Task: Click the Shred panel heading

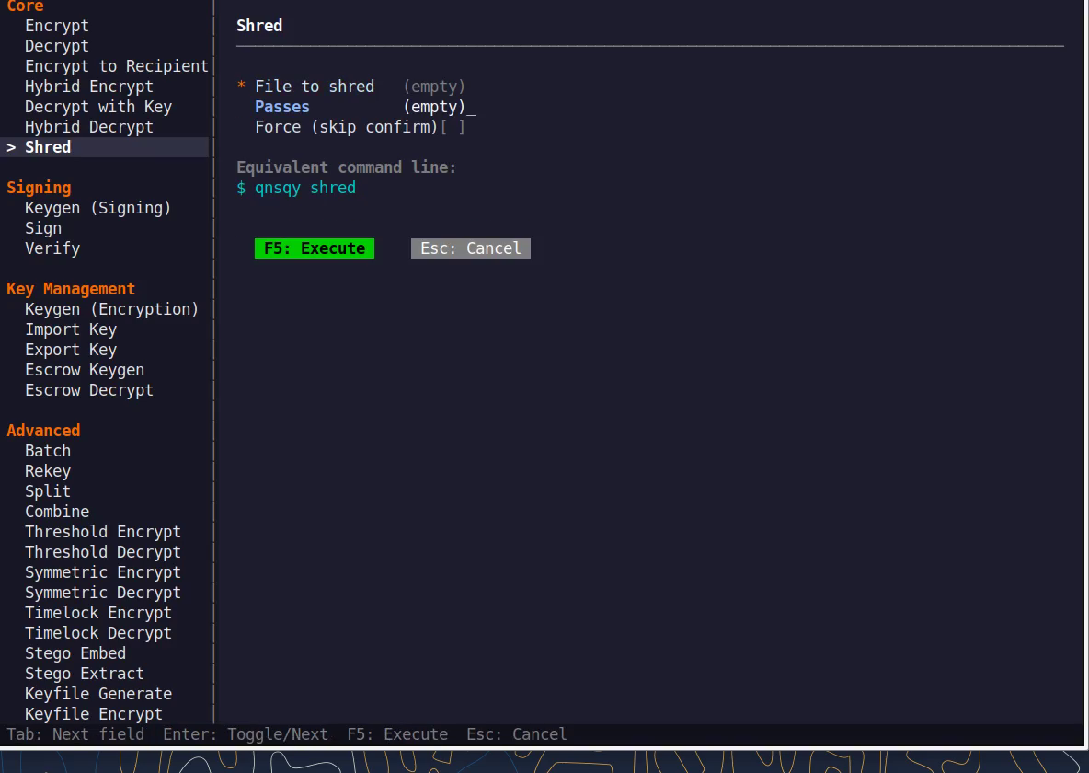Action: 259,26
